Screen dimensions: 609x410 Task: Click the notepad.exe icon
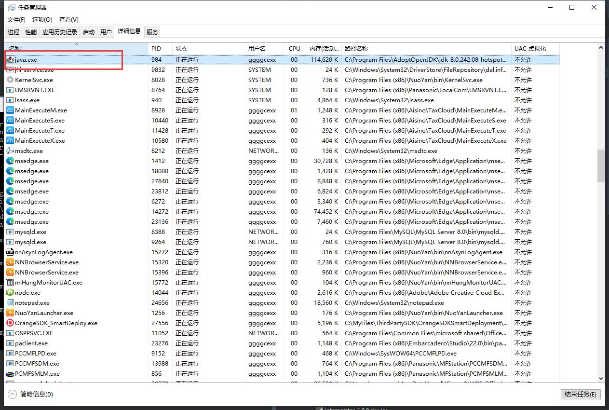[10, 303]
